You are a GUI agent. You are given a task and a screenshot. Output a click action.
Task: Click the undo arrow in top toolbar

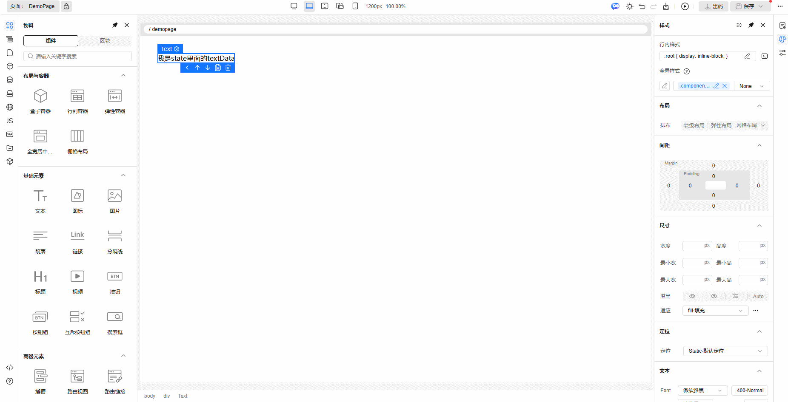tap(642, 6)
